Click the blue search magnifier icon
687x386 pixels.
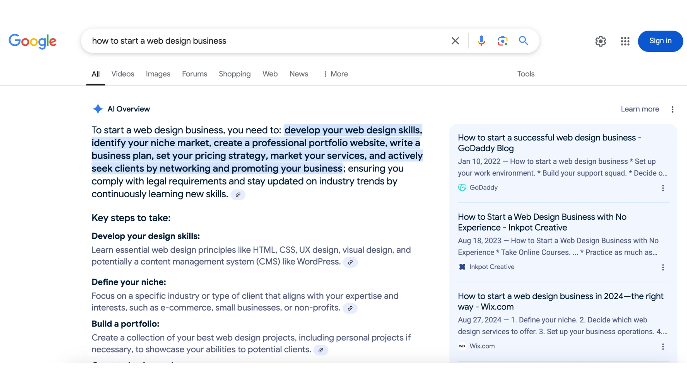(x=523, y=41)
